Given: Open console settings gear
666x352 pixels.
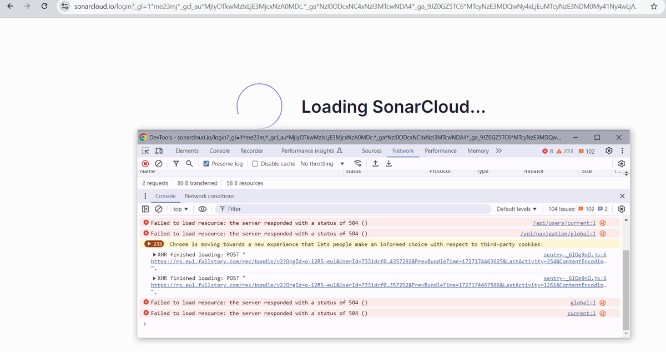Looking at the screenshot, I should 622,209.
